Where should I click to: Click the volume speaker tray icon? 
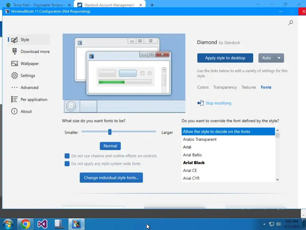coord(279,224)
